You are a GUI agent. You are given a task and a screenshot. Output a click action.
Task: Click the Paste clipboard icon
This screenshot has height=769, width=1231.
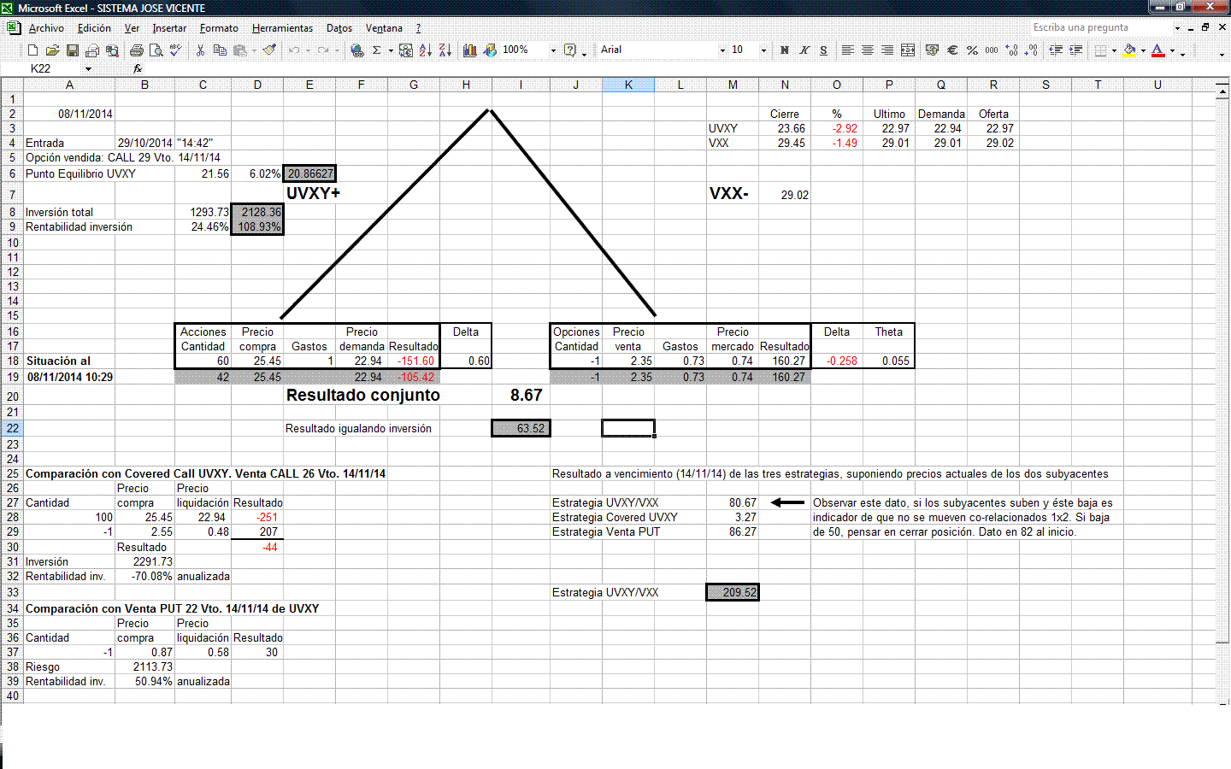click(x=240, y=50)
